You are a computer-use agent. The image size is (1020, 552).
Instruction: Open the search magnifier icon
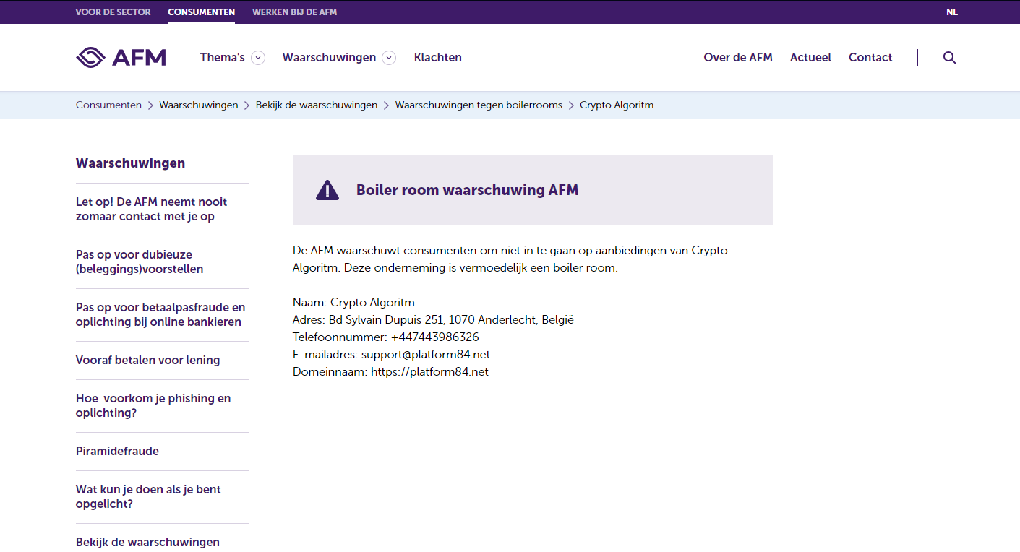click(950, 58)
